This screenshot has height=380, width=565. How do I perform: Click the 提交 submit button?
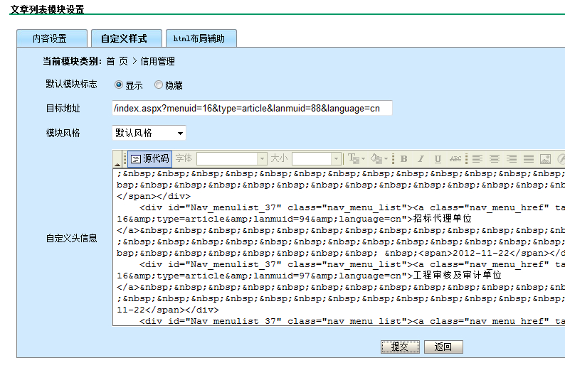coord(399,347)
